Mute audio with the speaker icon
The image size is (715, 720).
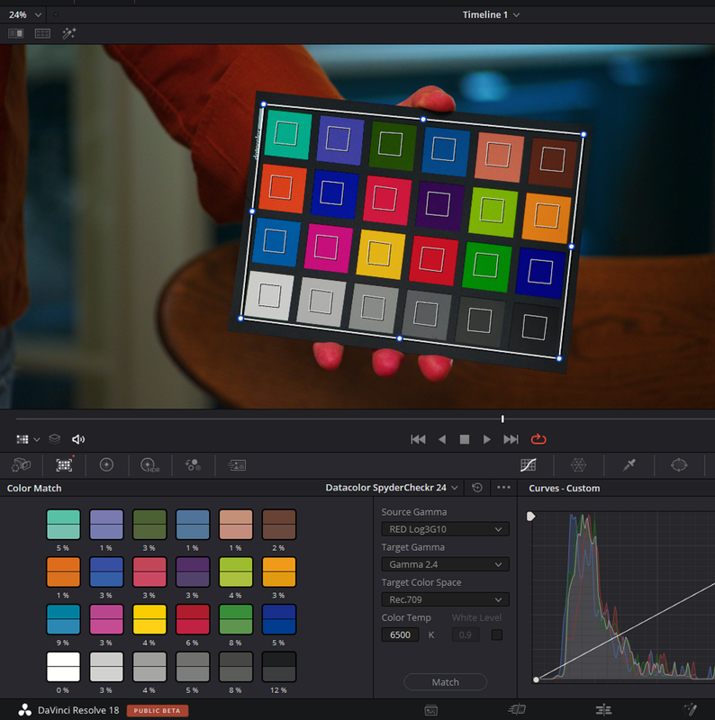pos(78,439)
